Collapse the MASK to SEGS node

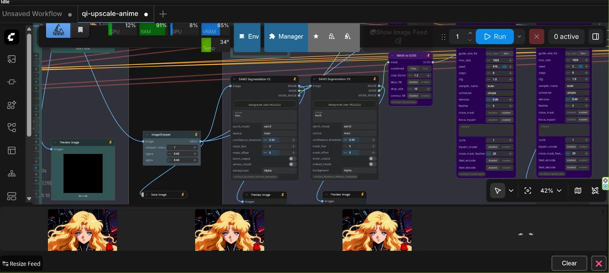[393, 55]
